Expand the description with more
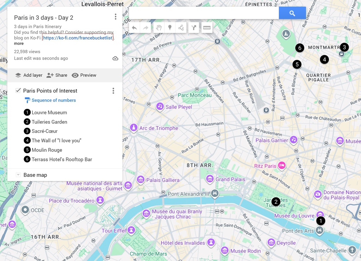Screen dimensions: 361x261 tap(19, 43)
